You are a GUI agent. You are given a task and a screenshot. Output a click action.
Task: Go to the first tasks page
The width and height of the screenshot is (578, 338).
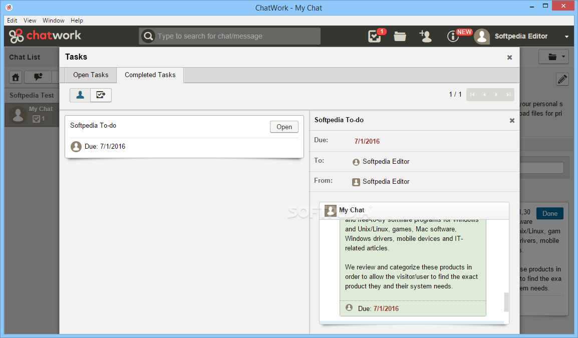click(472, 95)
